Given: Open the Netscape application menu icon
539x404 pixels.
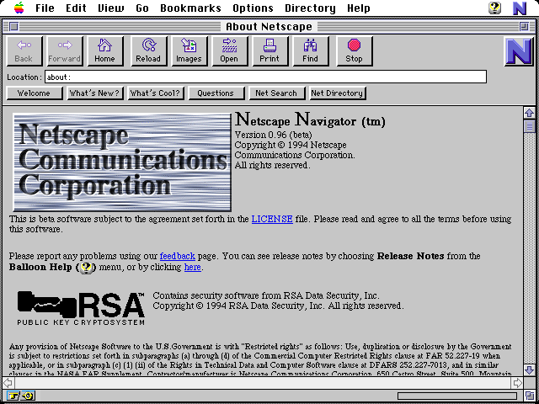Looking at the screenshot, I should (520, 8).
